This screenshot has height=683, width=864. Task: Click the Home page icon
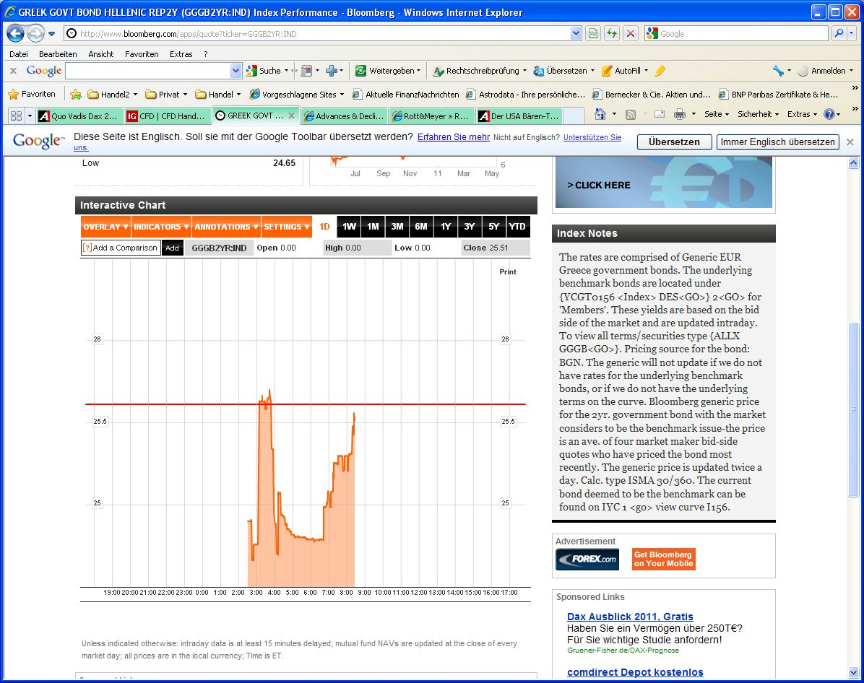pyautogui.click(x=600, y=114)
